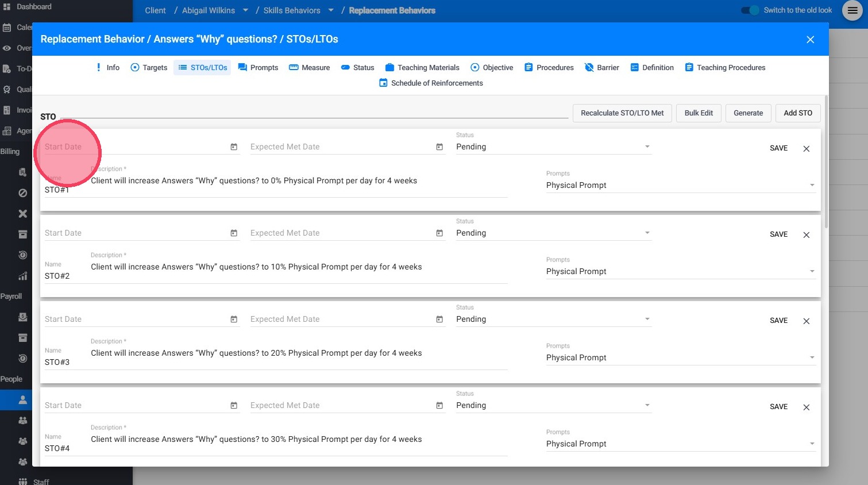Switch to the Targets tab
868x485 pixels.
(149, 68)
